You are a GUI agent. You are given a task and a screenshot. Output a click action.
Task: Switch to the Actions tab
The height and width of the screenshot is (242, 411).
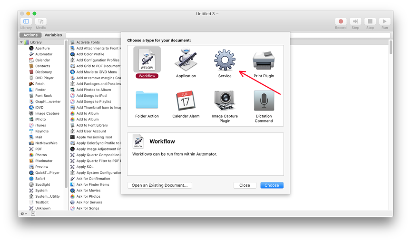pyautogui.click(x=30, y=35)
